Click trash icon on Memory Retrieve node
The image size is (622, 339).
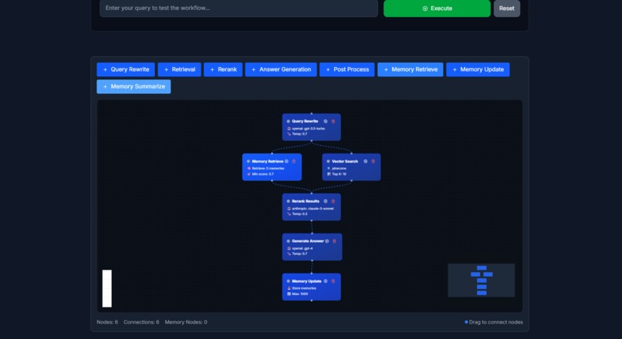coord(294,161)
